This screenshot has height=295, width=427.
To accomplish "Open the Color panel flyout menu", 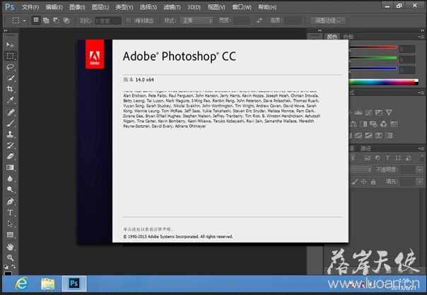I will point(421,37).
